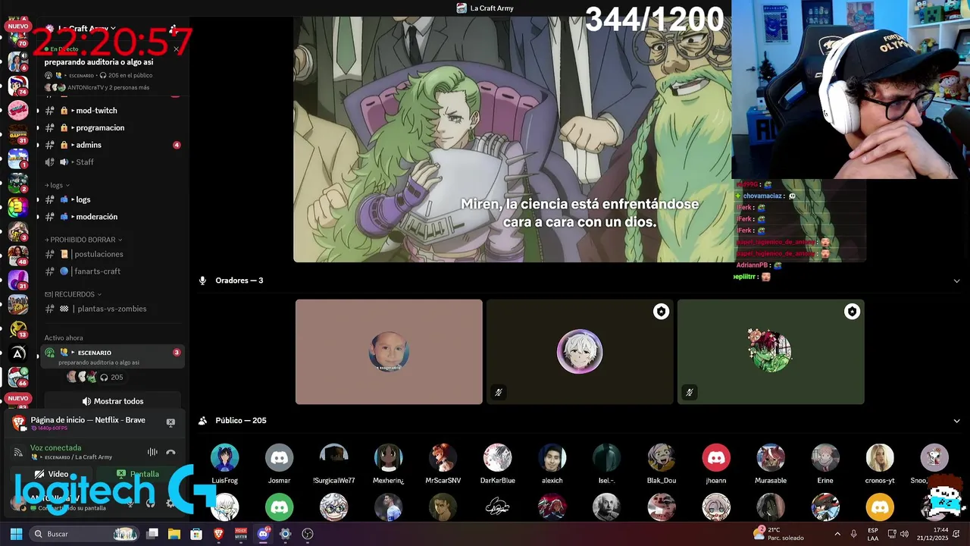Collapse the RECUERDOS category

73,294
